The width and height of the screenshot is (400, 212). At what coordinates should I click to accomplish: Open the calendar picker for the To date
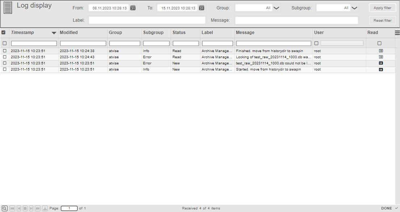coord(201,7)
